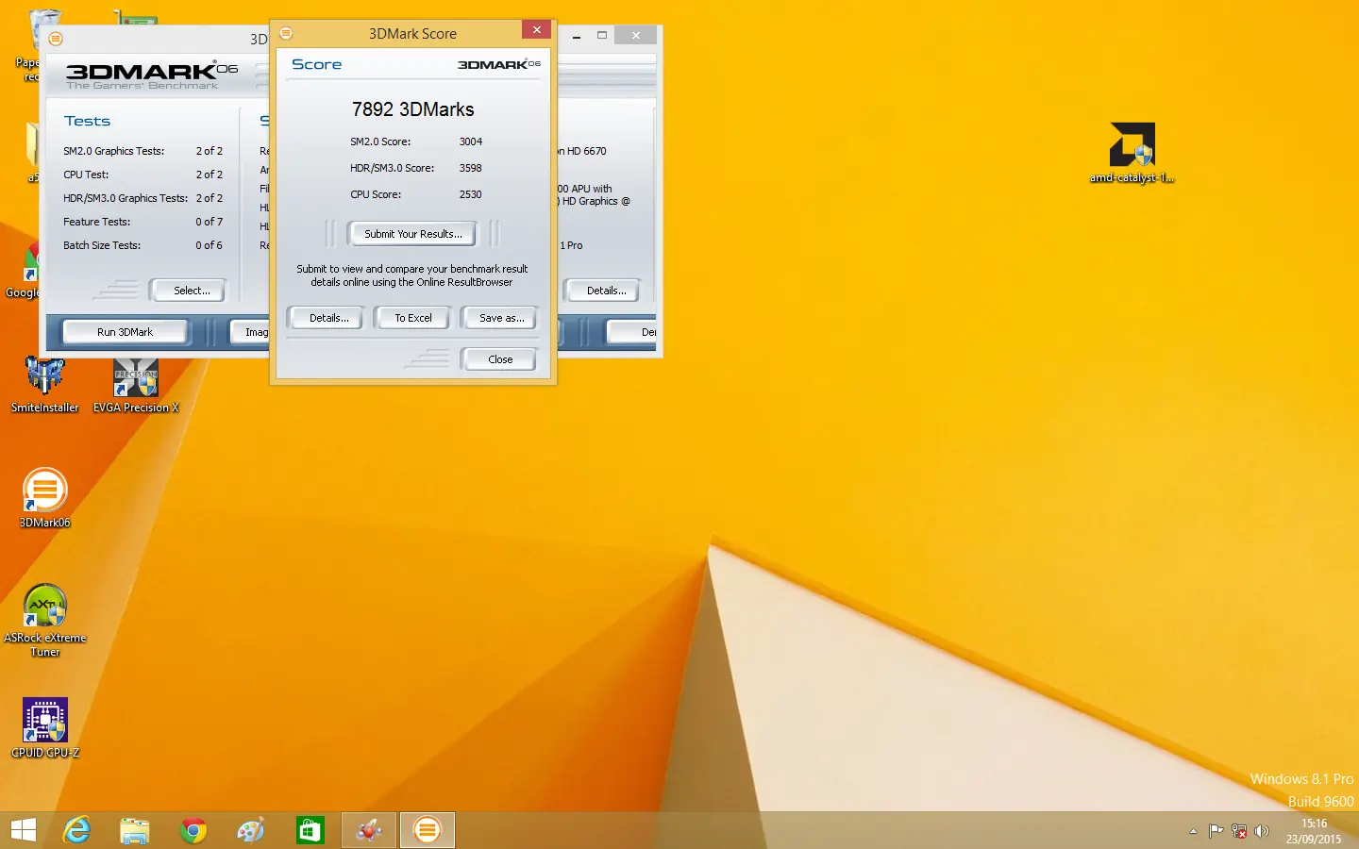Open the amd-catalyst installer icon

(1132, 152)
